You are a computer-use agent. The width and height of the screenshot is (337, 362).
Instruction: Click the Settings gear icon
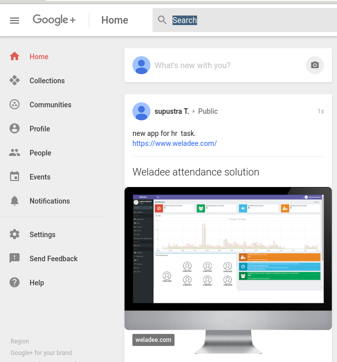15,234
